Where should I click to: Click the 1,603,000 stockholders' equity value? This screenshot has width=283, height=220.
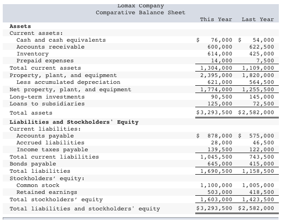coord(216,199)
